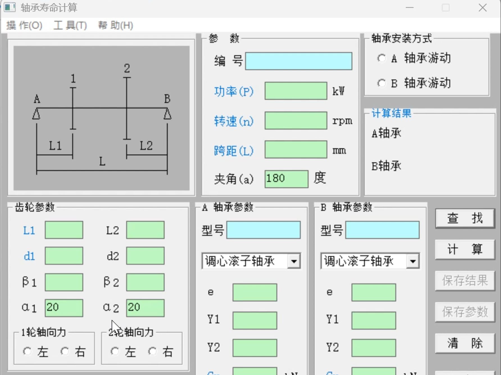Focus the B bearing Y2 input field
The image size is (501, 375).
click(x=374, y=348)
